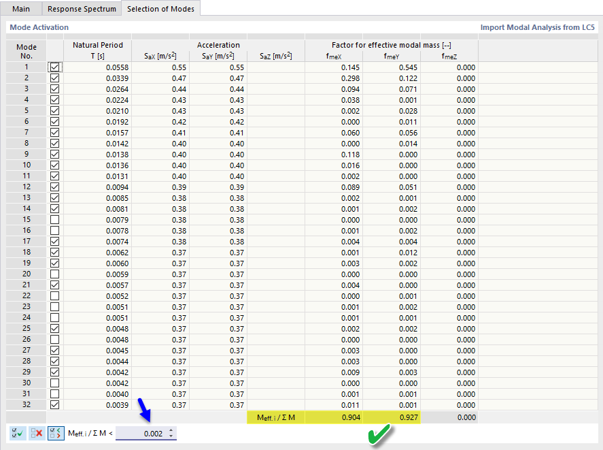
Task: Check mode 22 checkbox
Action: pos(54,296)
